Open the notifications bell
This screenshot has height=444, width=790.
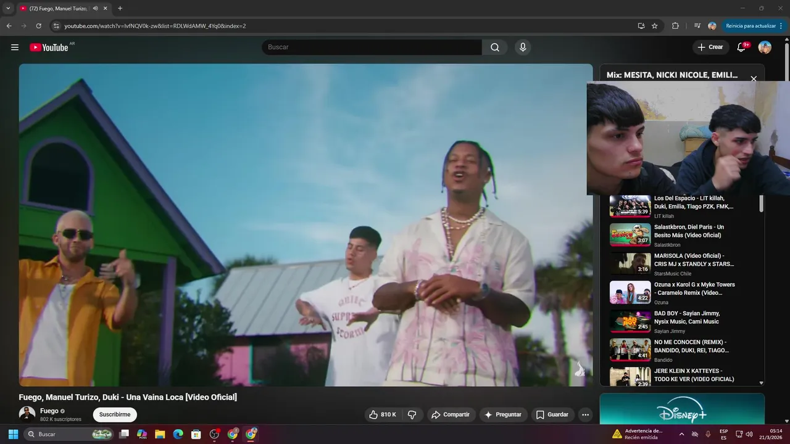tap(742, 47)
